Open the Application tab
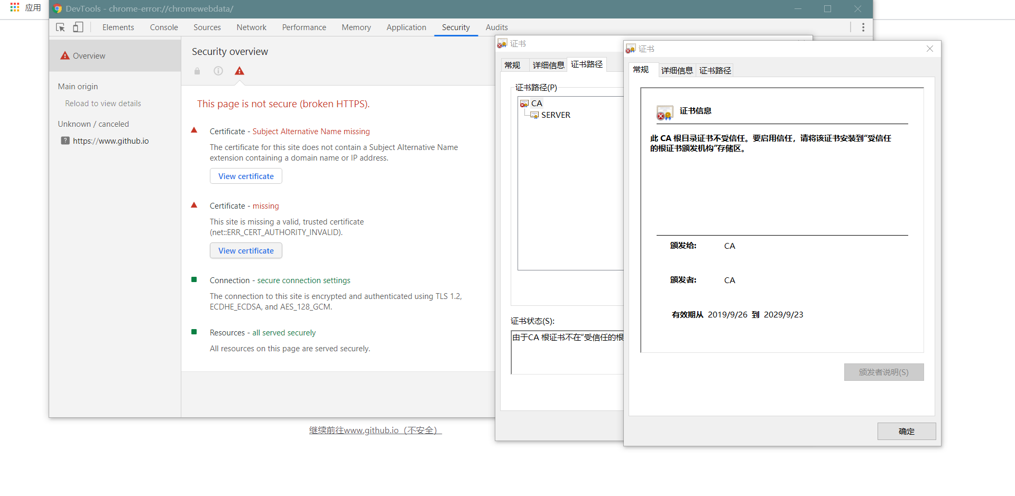Screen dimensions: 1015x496 pos(407,27)
